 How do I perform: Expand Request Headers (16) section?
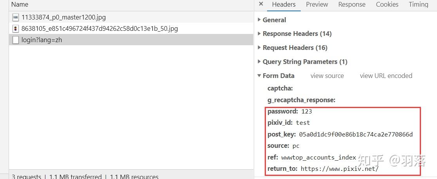click(x=294, y=48)
